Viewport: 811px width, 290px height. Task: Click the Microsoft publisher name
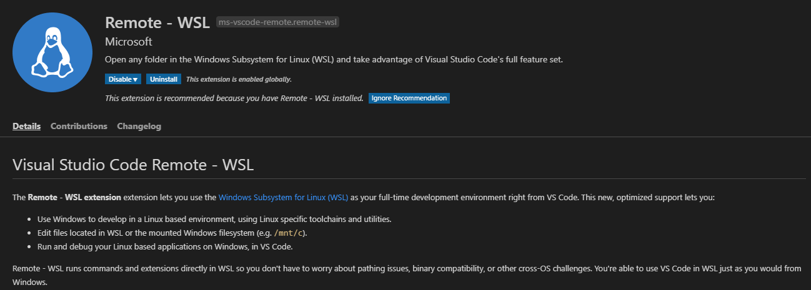[128, 42]
